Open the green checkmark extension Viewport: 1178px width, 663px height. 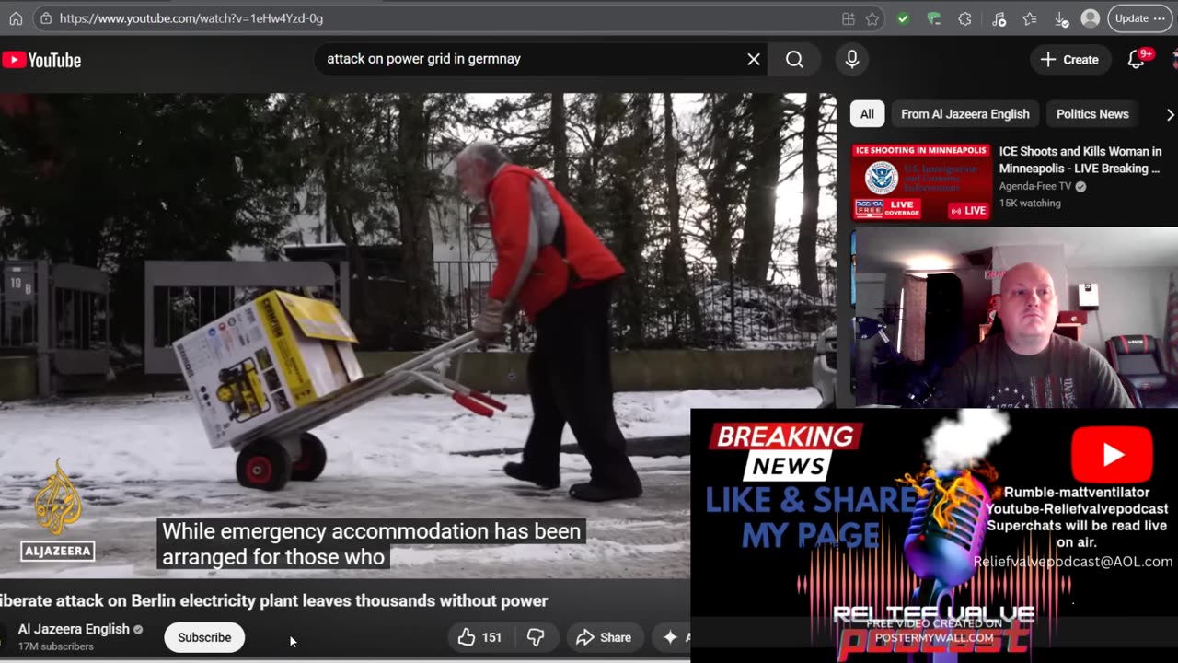903,18
